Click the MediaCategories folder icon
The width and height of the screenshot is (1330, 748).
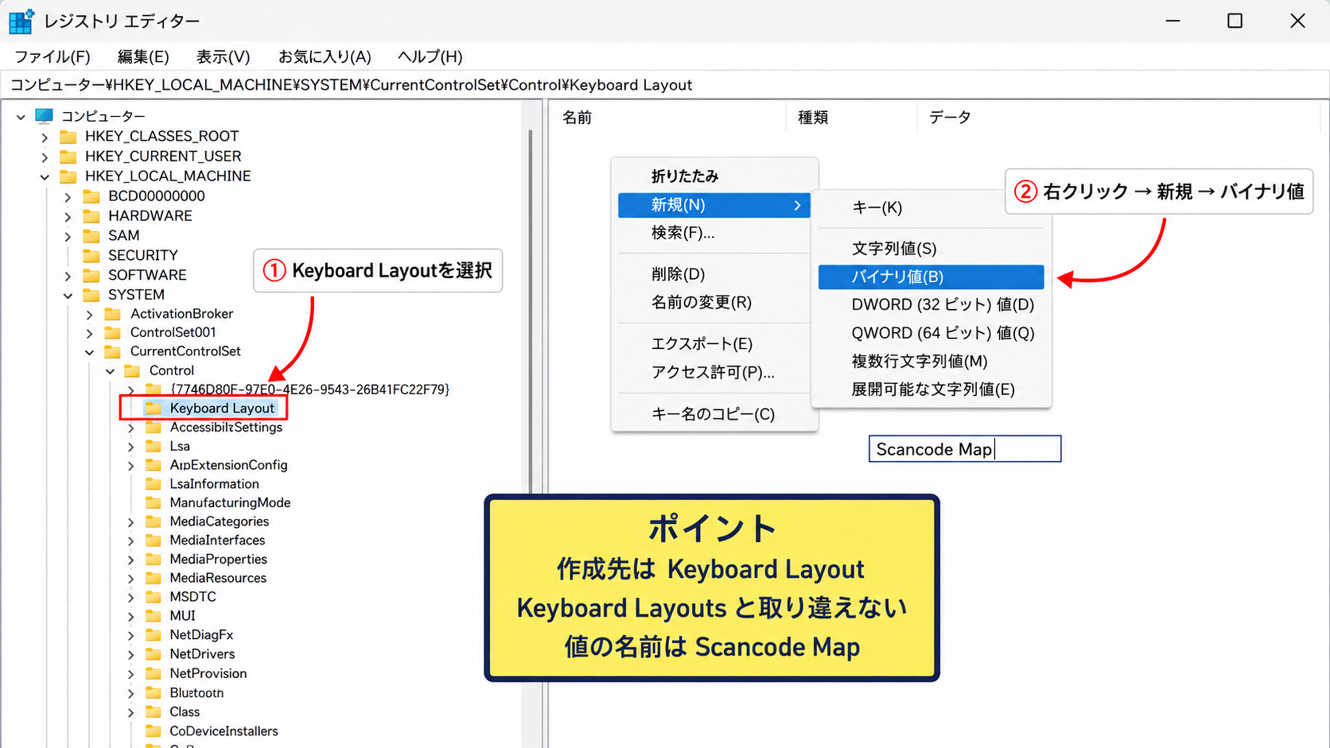point(154,521)
